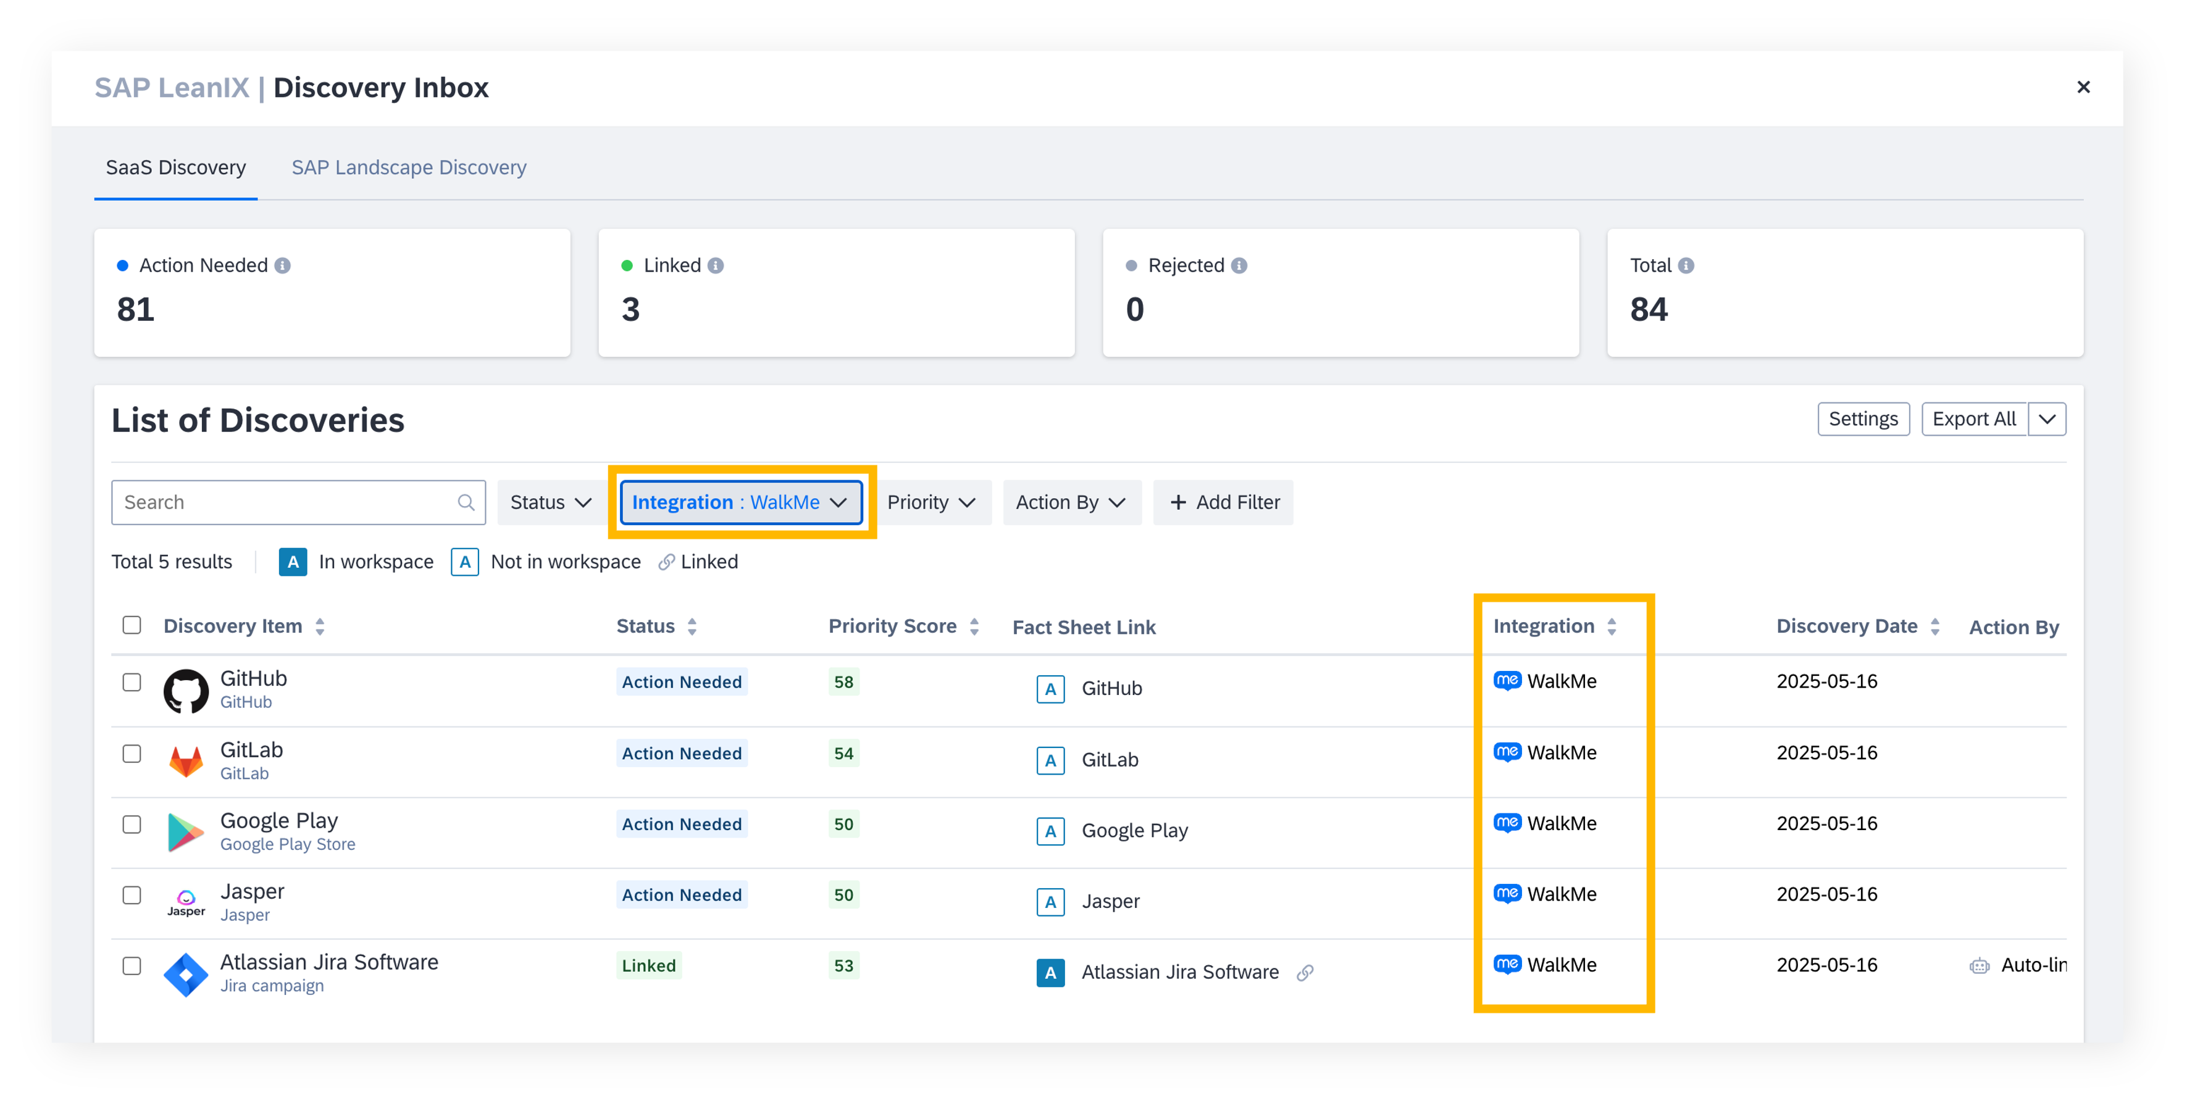The image size is (2187, 1106).
Task: Switch to the SaaS Discovery tab
Action: pyautogui.click(x=176, y=168)
